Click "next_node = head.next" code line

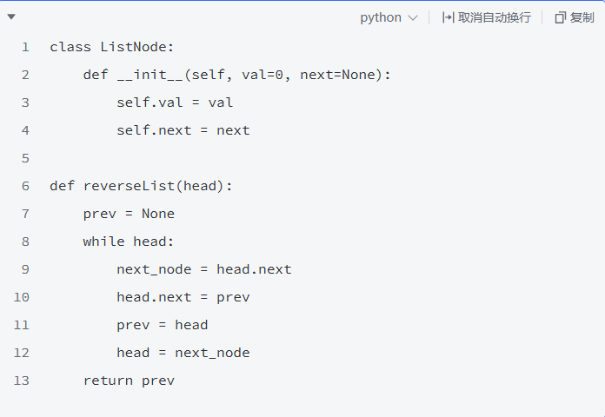tap(204, 269)
